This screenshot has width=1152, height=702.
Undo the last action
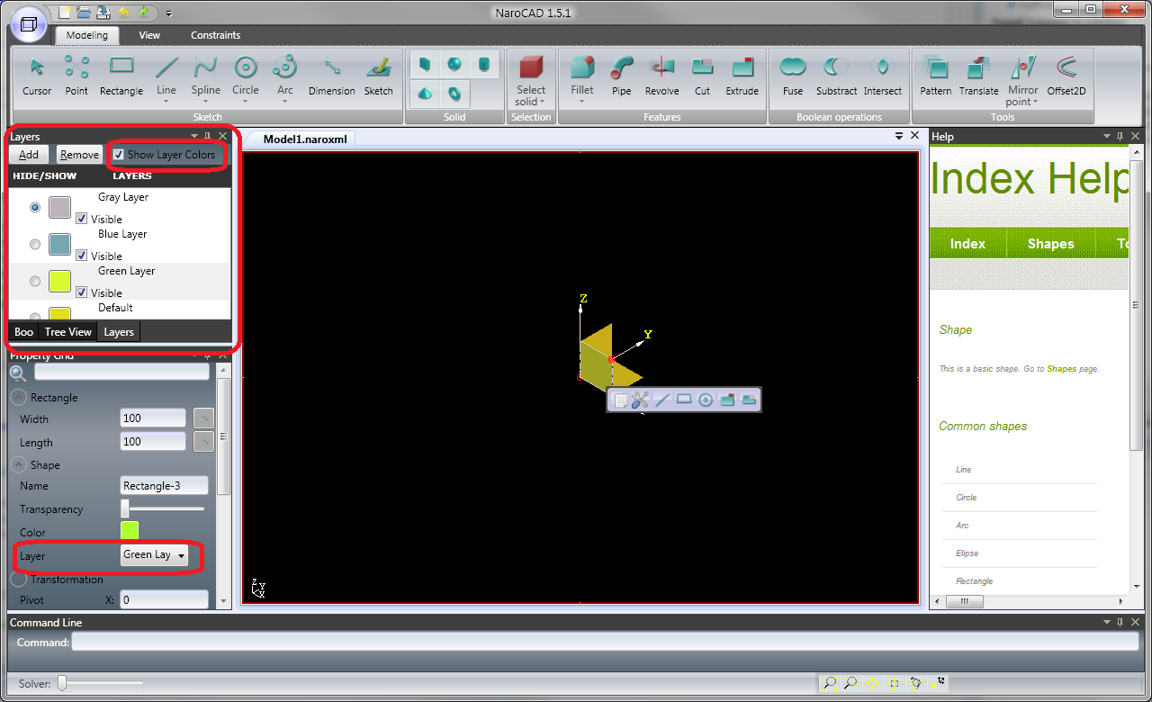click(x=123, y=13)
